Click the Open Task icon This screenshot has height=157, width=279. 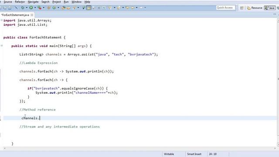click(68, 8)
